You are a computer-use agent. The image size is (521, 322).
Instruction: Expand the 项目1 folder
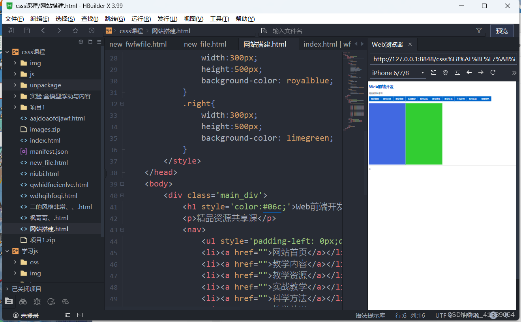[x=15, y=107]
